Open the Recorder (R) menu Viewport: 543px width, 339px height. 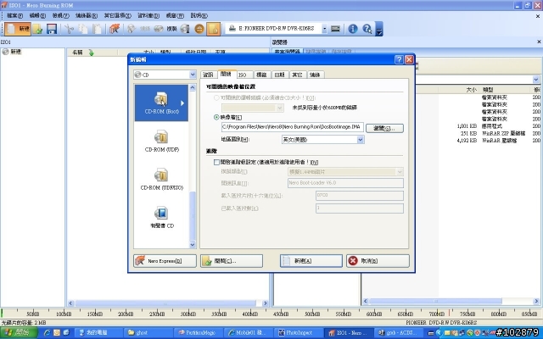tap(87, 15)
